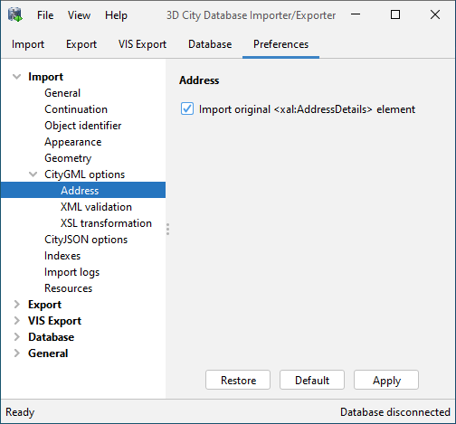
Task: Collapse the Import tree node
Action: click(x=17, y=77)
